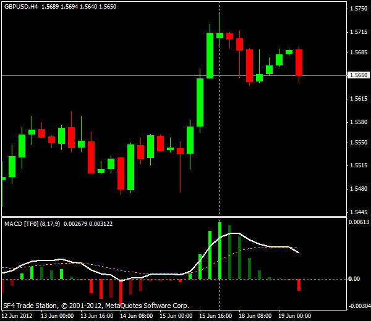Click the 15 Jun 16:00 time label

point(216,316)
